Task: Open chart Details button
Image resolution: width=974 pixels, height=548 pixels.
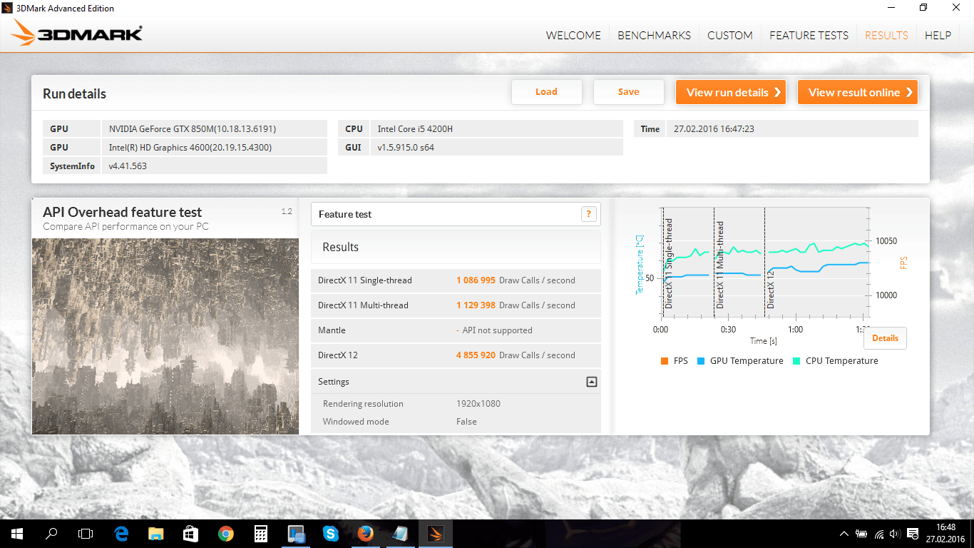Action: click(885, 338)
